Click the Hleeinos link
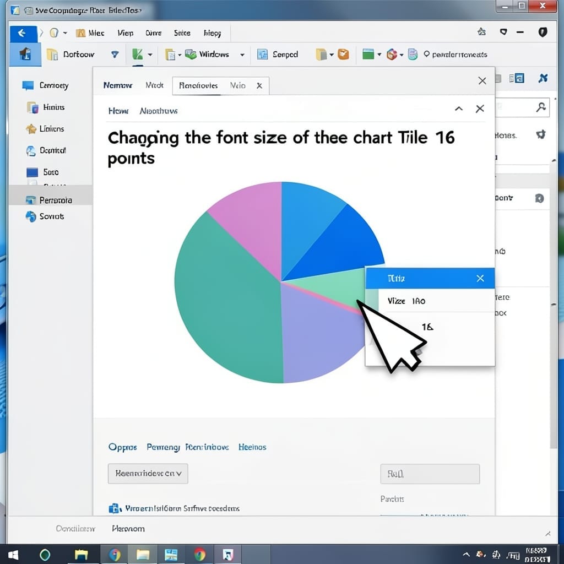 252,447
